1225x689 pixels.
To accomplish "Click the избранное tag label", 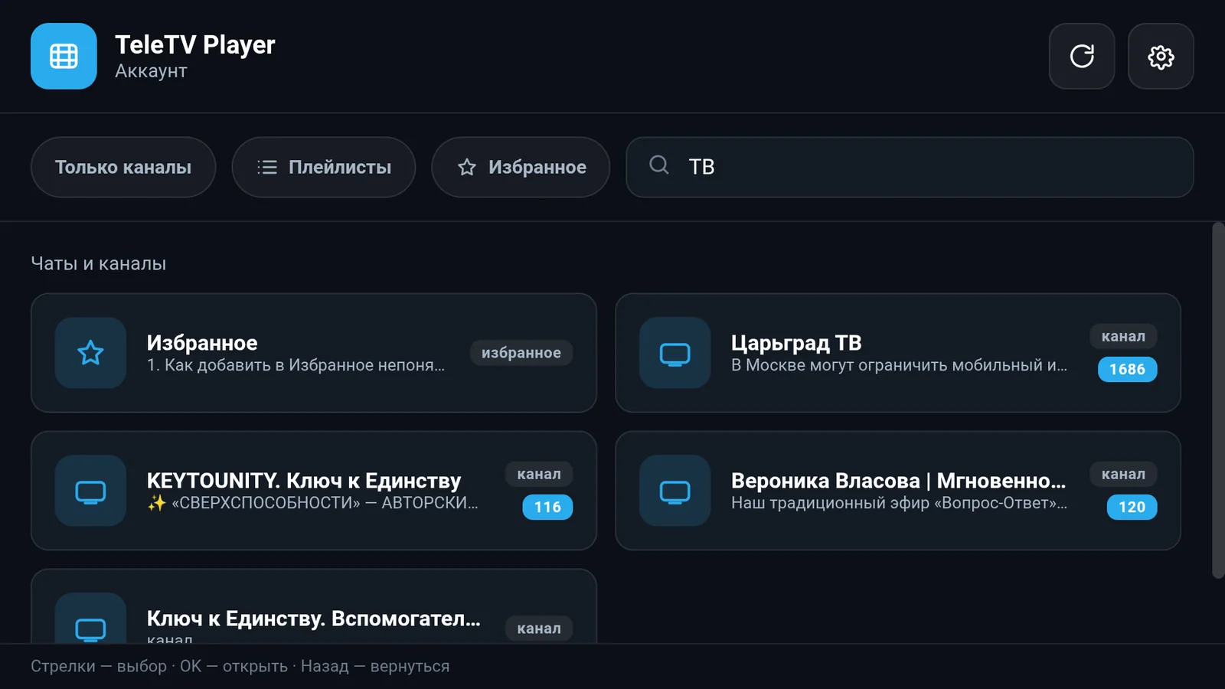I will click(x=521, y=353).
